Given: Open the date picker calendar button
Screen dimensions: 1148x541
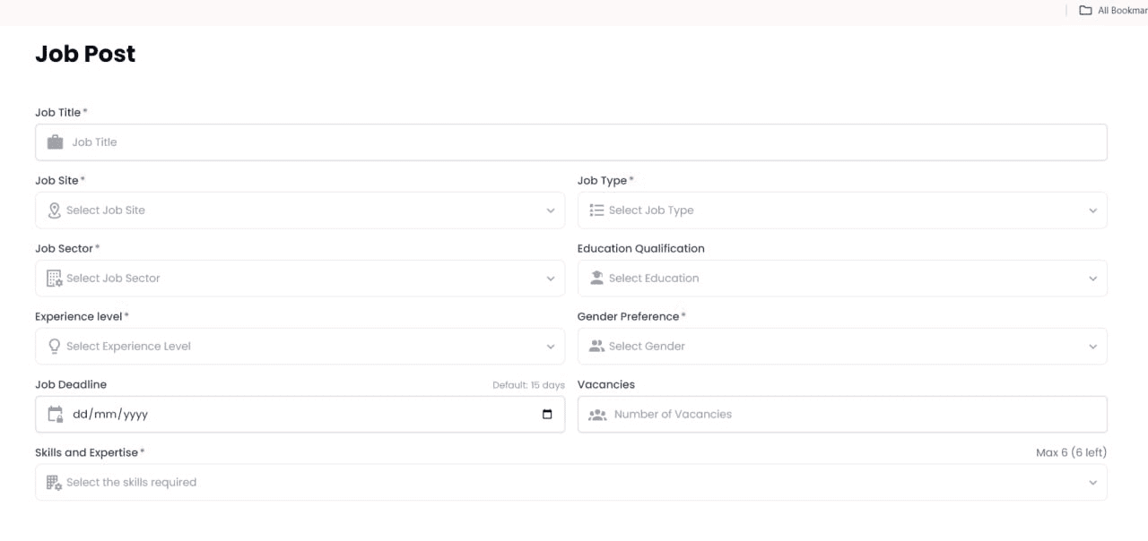Looking at the screenshot, I should [x=547, y=415].
